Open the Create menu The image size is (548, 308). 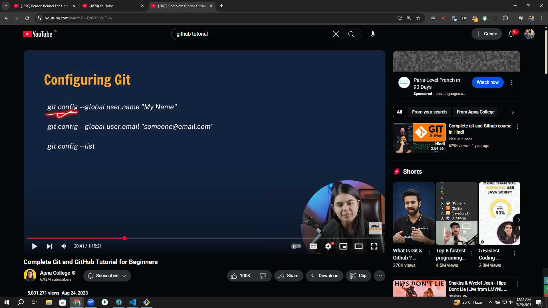(486, 34)
